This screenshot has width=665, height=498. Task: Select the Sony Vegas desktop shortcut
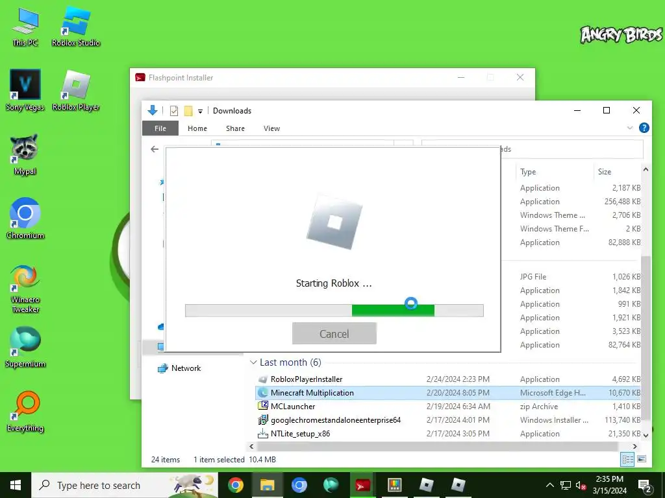point(25,90)
